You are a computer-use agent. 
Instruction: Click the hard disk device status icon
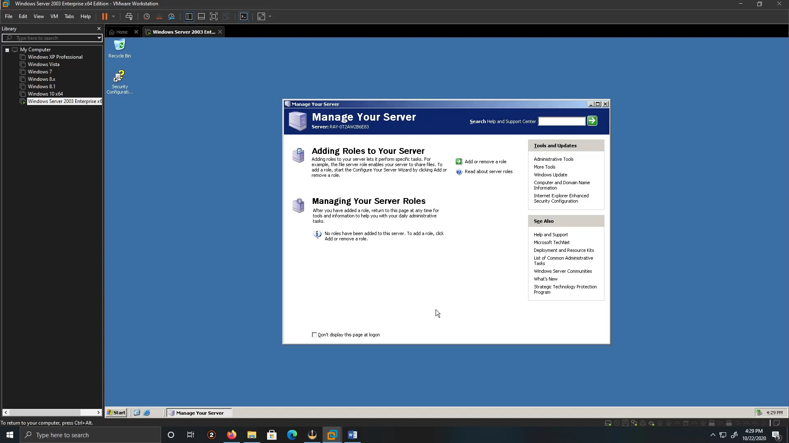pyautogui.click(x=608, y=423)
